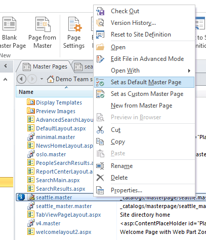Screen dimensions: 206x240
Task: Select the welcomelayout2.aspx file name
Action: (x=64, y=232)
